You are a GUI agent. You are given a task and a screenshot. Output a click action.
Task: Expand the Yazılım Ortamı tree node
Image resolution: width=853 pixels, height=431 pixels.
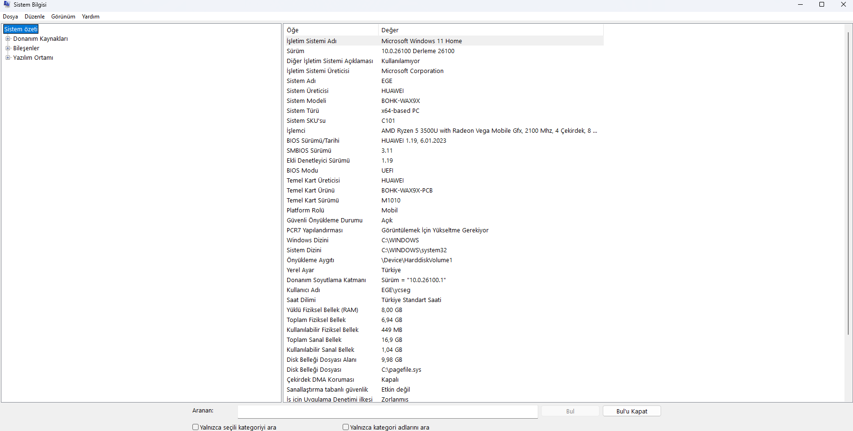click(x=8, y=58)
